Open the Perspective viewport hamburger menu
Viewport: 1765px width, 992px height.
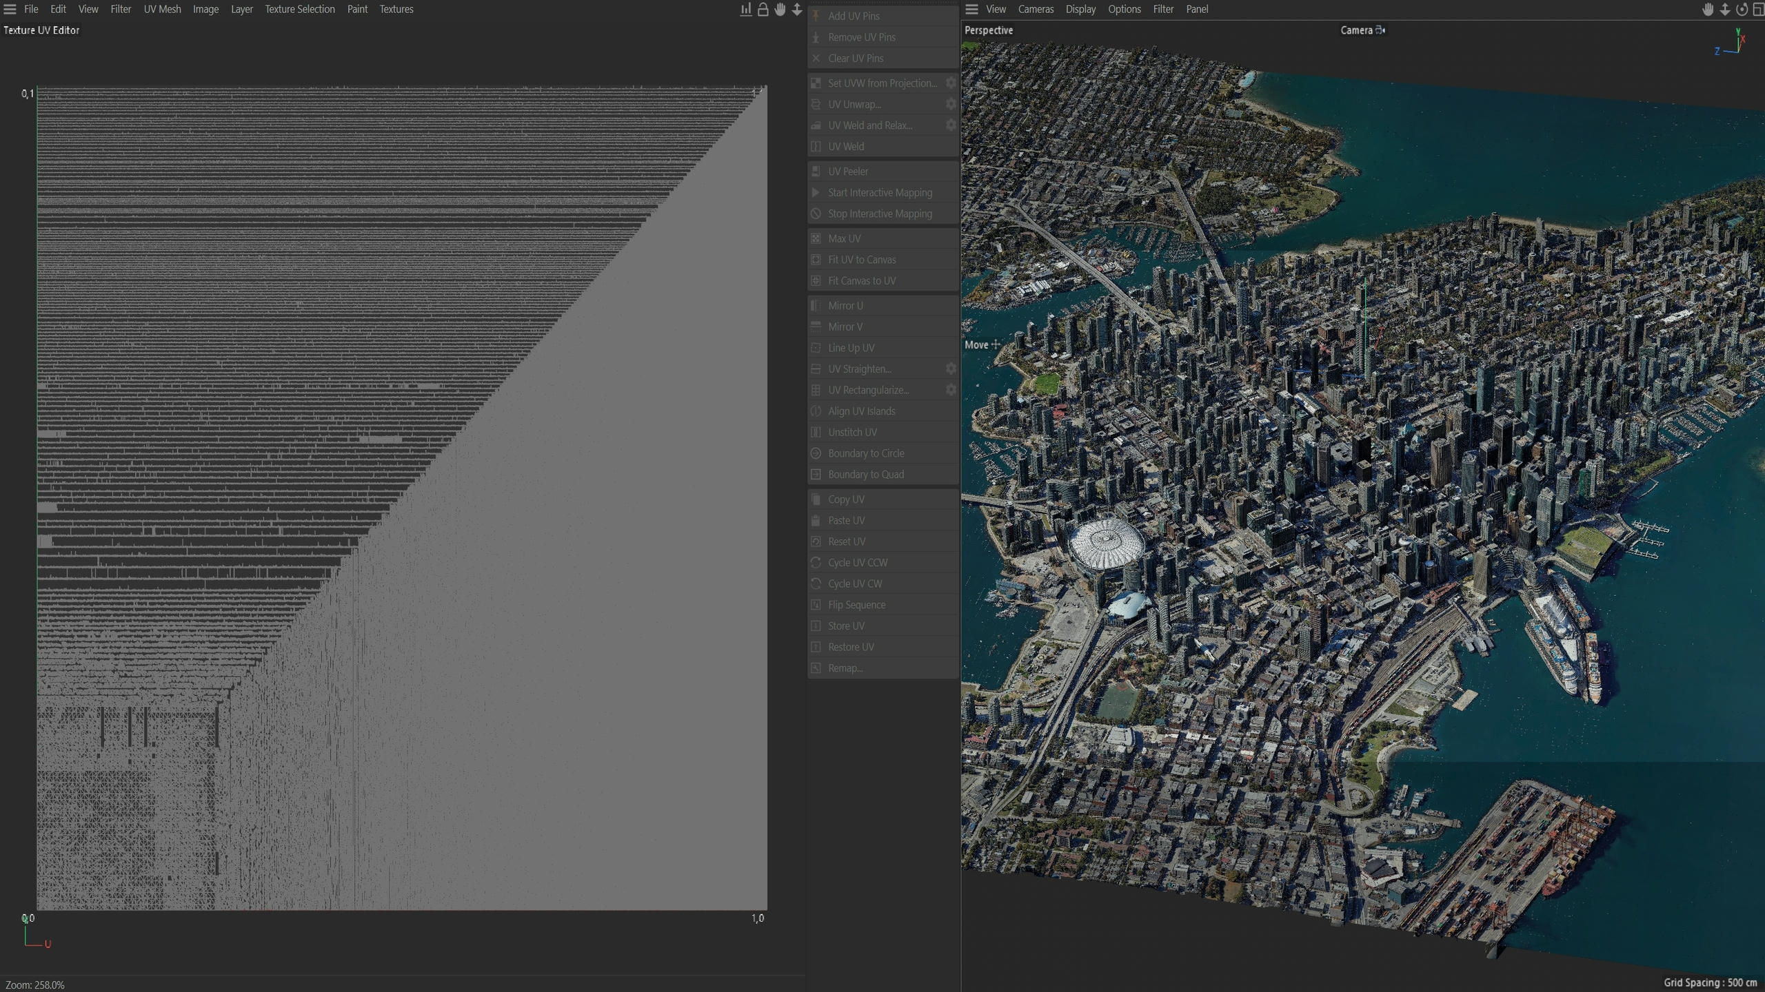tap(971, 9)
